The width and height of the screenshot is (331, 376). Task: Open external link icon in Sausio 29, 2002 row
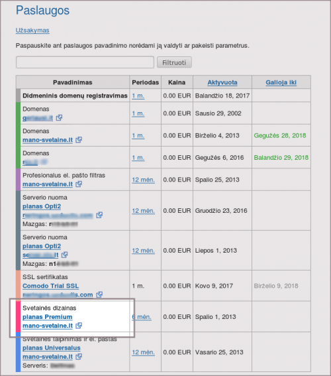pyautogui.click(x=59, y=118)
